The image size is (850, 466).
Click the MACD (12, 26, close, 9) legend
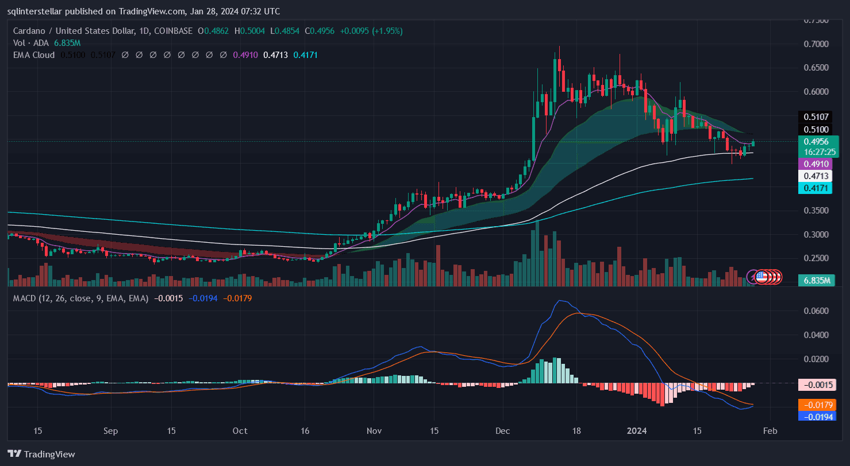78,298
